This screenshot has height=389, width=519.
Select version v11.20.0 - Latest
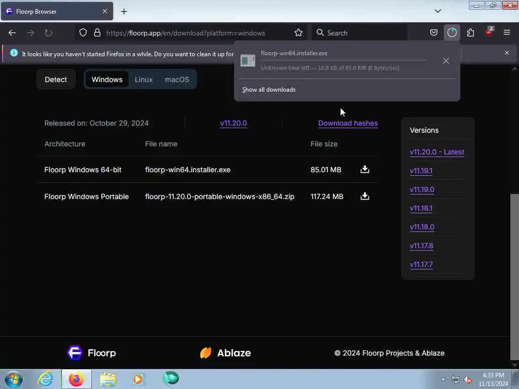437,152
